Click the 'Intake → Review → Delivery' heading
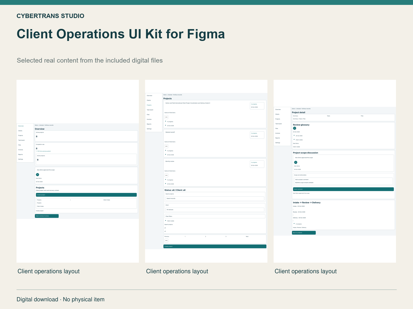The image size is (413, 309). pos(307,203)
